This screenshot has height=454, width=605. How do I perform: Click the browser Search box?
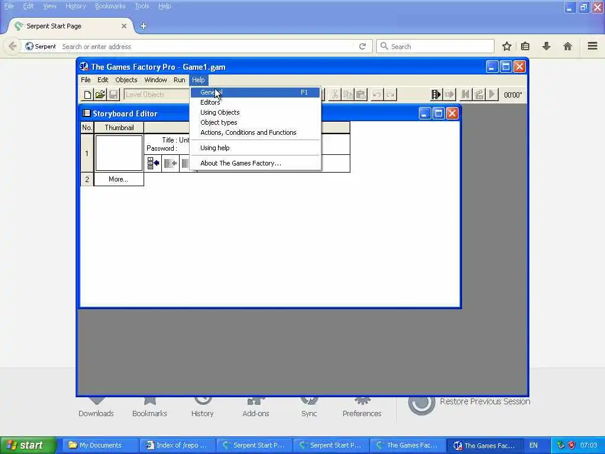[x=435, y=46]
